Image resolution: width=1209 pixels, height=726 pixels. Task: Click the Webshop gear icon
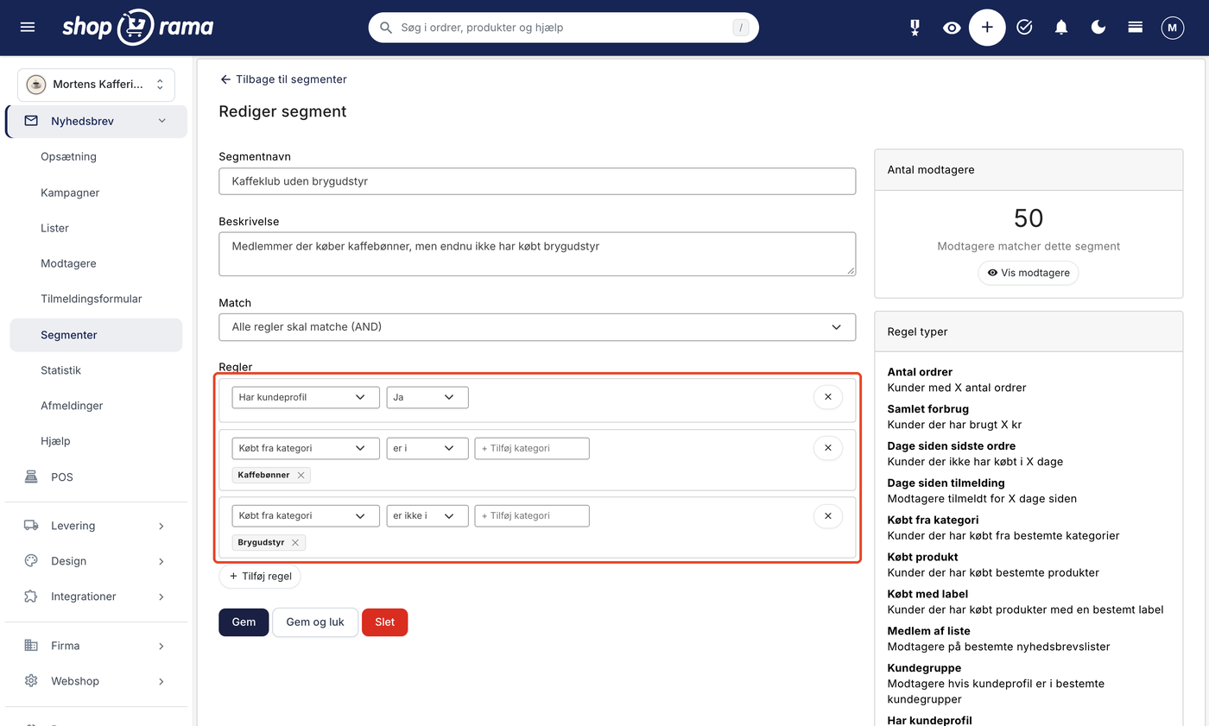pyautogui.click(x=31, y=680)
